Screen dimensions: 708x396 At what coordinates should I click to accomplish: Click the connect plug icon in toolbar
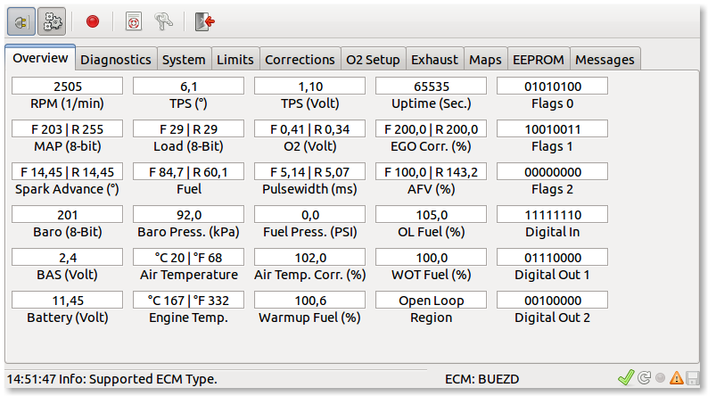[22, 21]
